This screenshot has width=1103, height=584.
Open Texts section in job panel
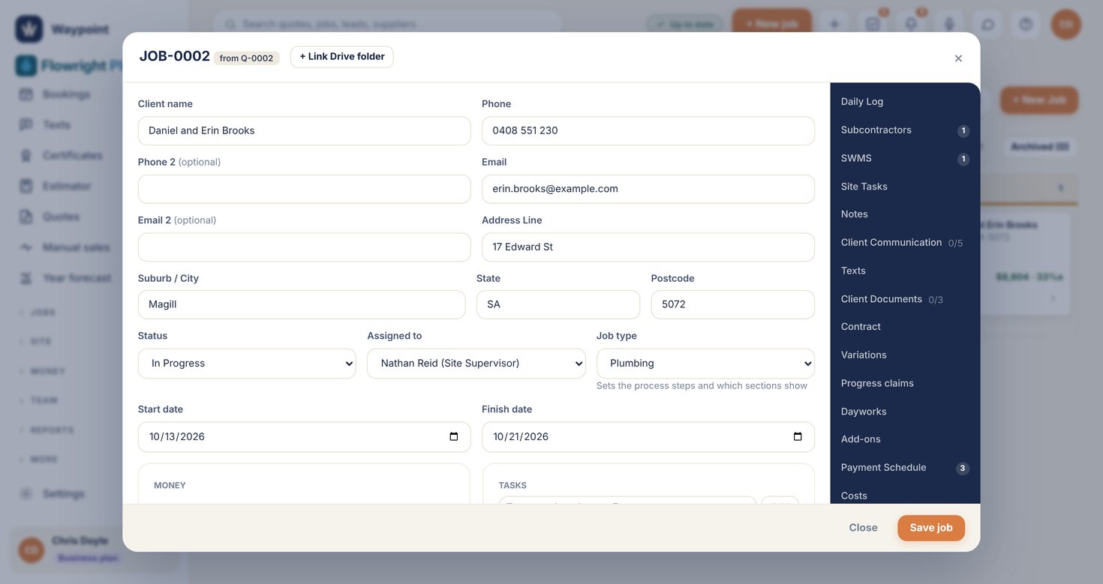tap(905, 271)
